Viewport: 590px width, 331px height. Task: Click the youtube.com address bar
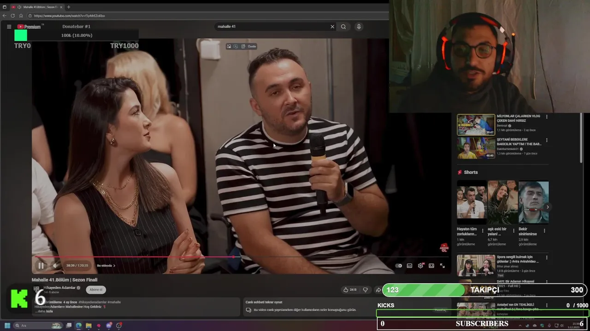tap(207, 16)
